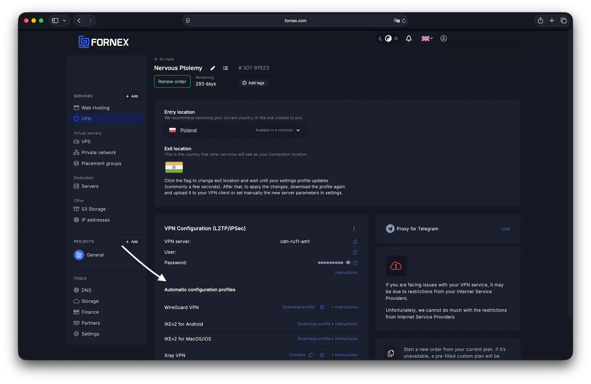Click Telegram proxy icon
Viewport: 591px width, 384px height.
coord(390,229)
